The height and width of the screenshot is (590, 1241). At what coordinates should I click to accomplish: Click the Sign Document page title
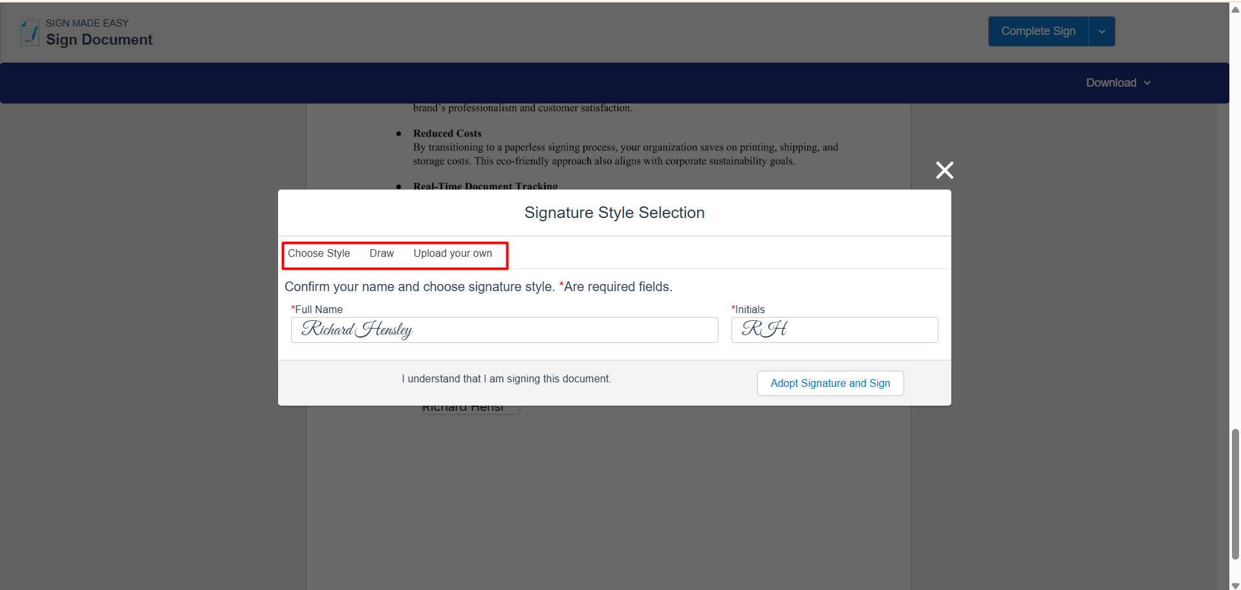coord(99,40)
